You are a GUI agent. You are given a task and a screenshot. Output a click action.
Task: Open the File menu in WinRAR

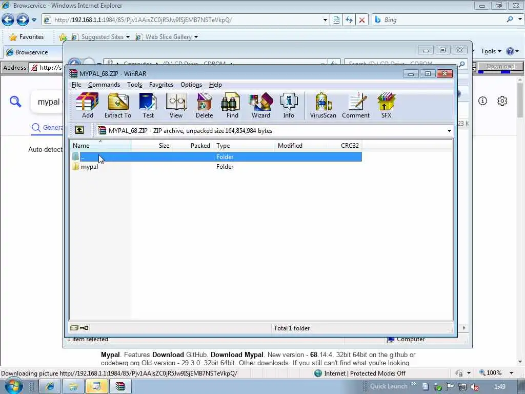[x=76, y=85]
